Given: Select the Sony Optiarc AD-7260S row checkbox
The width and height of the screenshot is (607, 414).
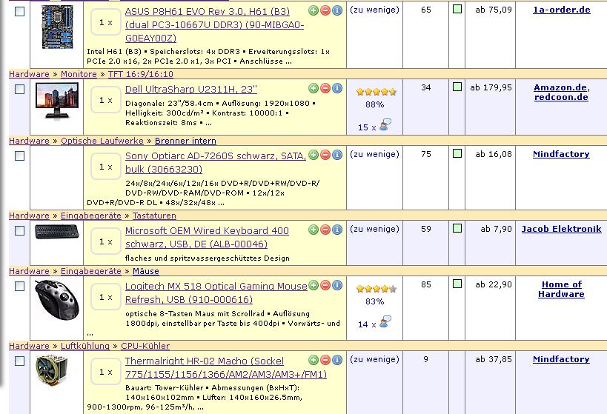Looking at the screenshot, I should 19,156.
